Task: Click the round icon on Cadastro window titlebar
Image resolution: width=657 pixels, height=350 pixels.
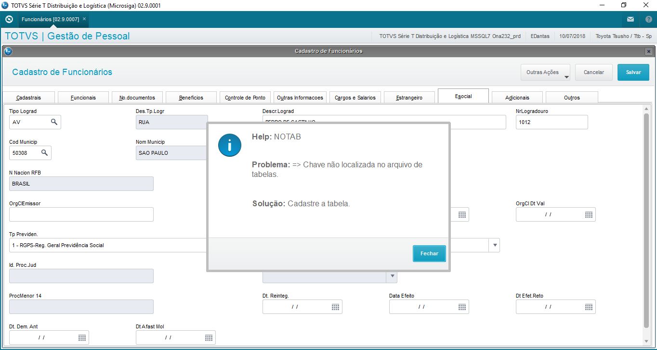Action: (x=8, y=51)
